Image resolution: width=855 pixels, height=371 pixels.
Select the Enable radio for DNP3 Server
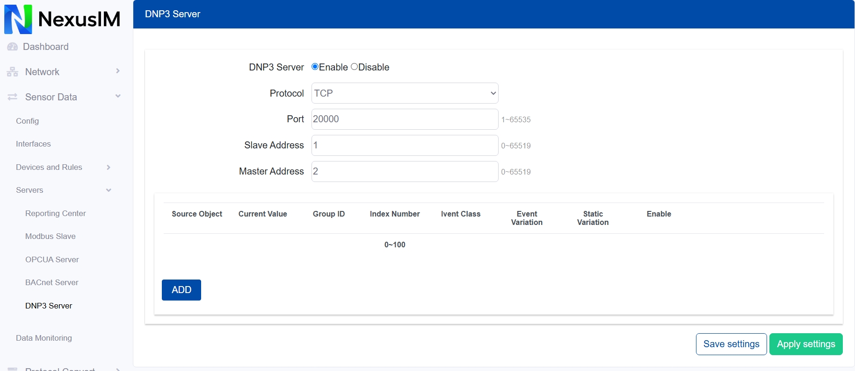[315, 67]
